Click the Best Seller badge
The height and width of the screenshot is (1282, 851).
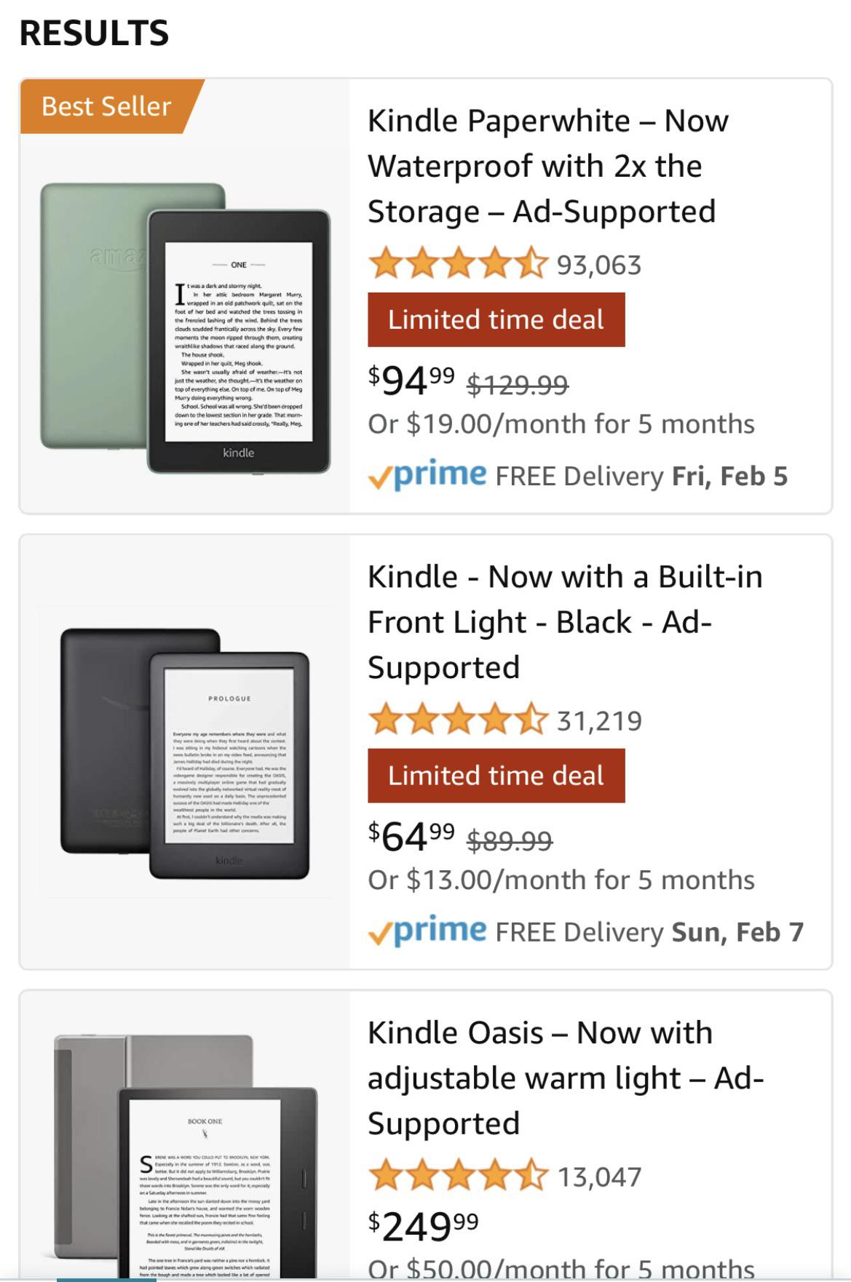coord(106,107)
